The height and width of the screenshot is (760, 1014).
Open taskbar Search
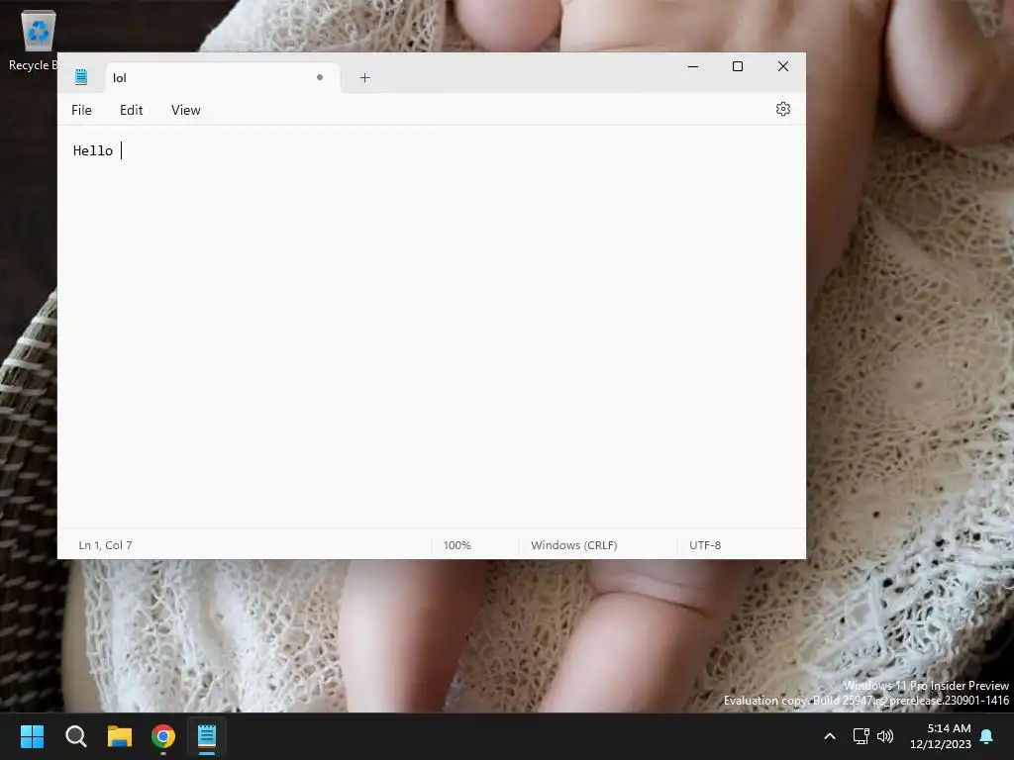coord(76,736)
